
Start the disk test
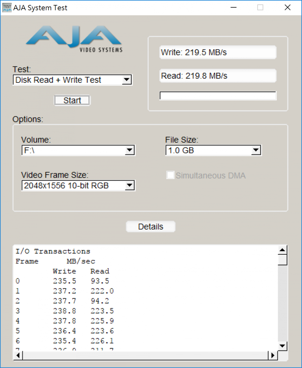pos(72,100)
